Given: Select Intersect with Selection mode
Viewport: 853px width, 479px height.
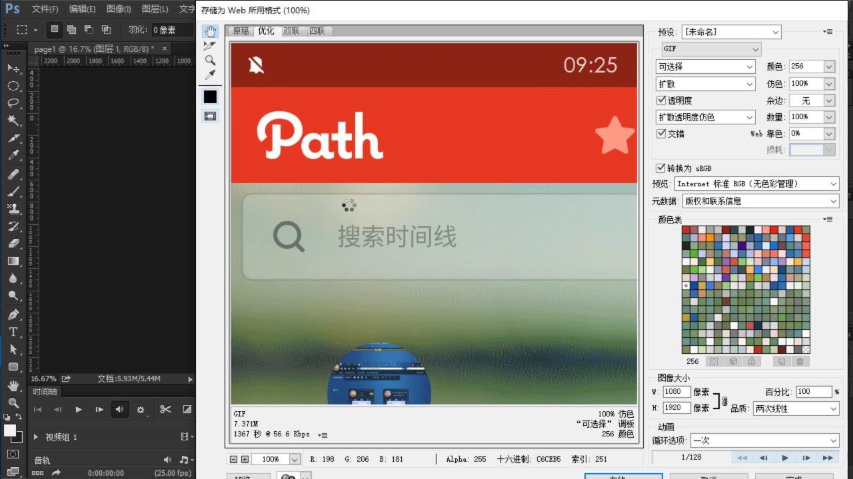Looking at the screenshot, I should [106, 29].
